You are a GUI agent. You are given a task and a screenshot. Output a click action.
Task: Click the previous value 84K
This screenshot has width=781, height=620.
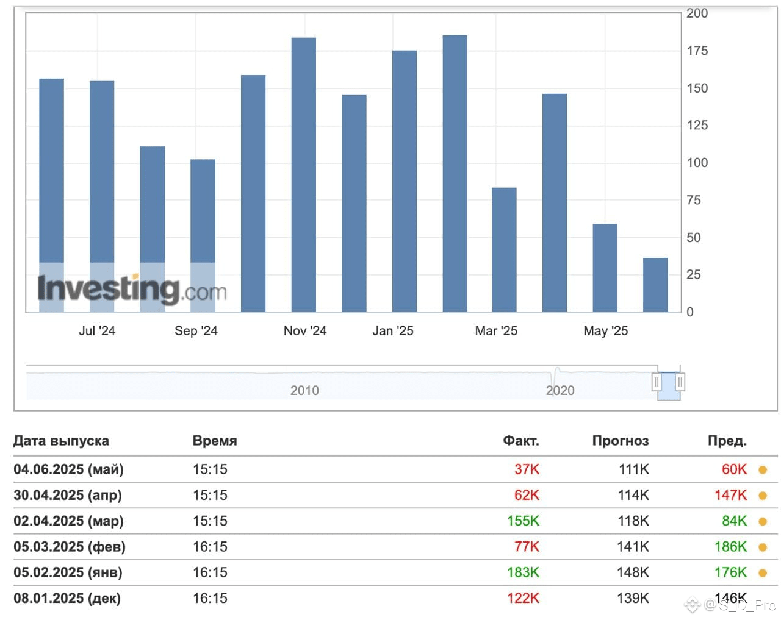point(734,521)
